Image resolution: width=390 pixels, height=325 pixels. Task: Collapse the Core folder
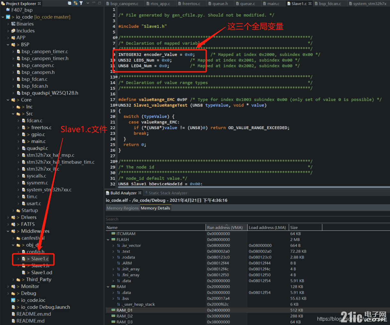(x=8, y=100)
